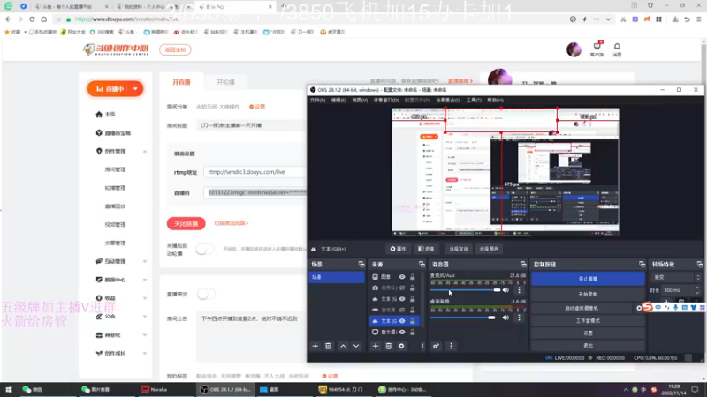707x397 pixels.
Task: Open WeChat from the taskbar
Action: click(33, 390)
